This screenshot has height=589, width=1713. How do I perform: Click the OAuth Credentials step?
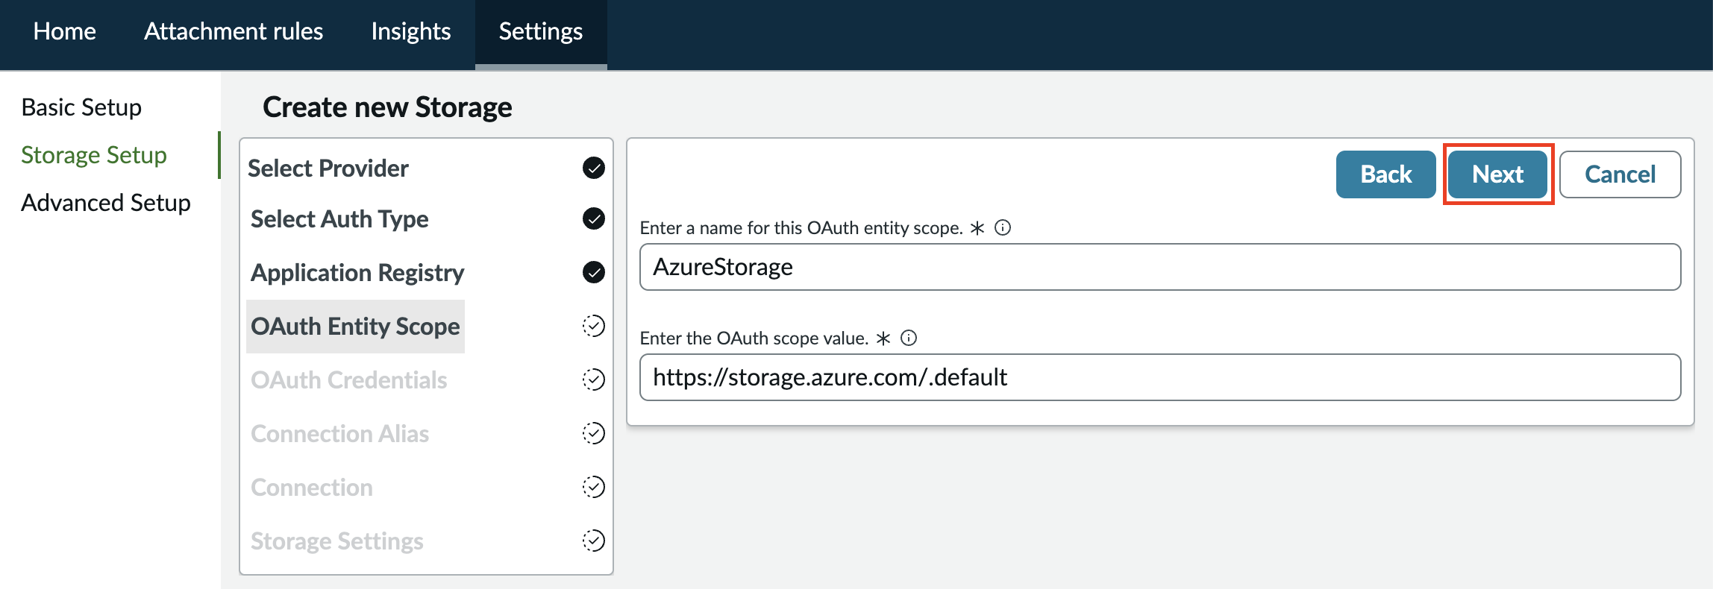(349, 380)
